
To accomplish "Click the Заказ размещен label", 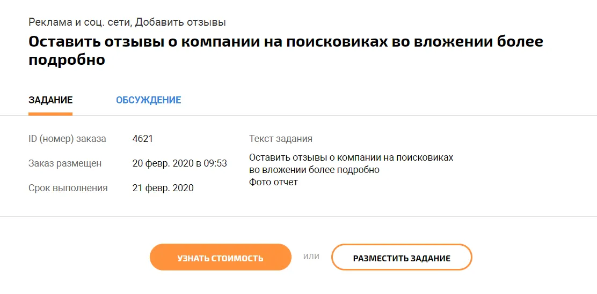I will pos(65,163).
